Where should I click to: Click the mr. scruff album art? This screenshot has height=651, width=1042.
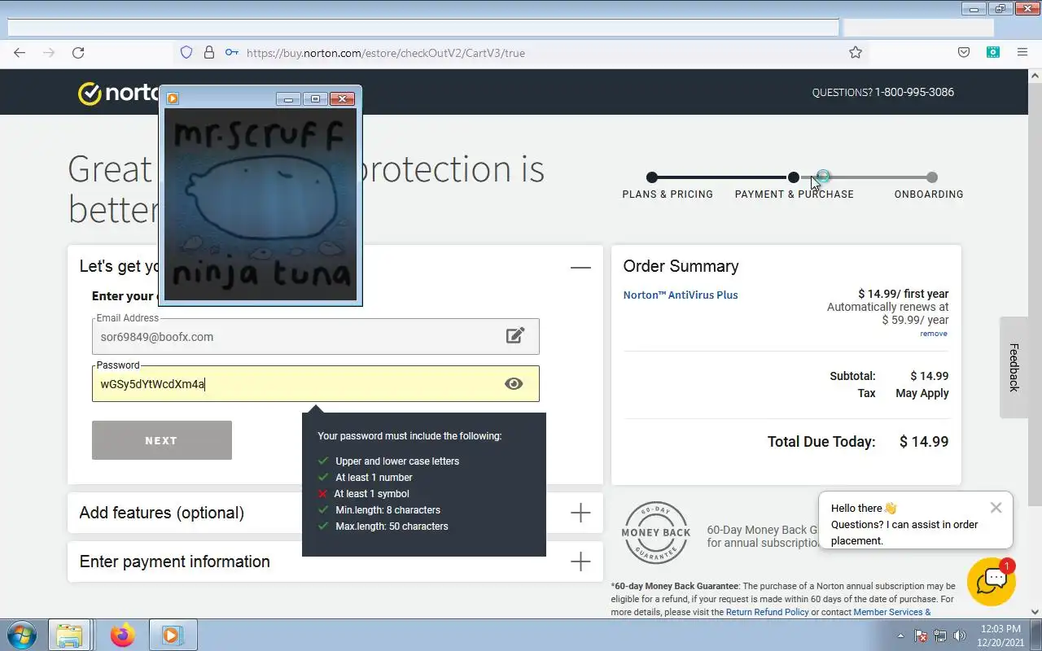click(x=260, y=204)
